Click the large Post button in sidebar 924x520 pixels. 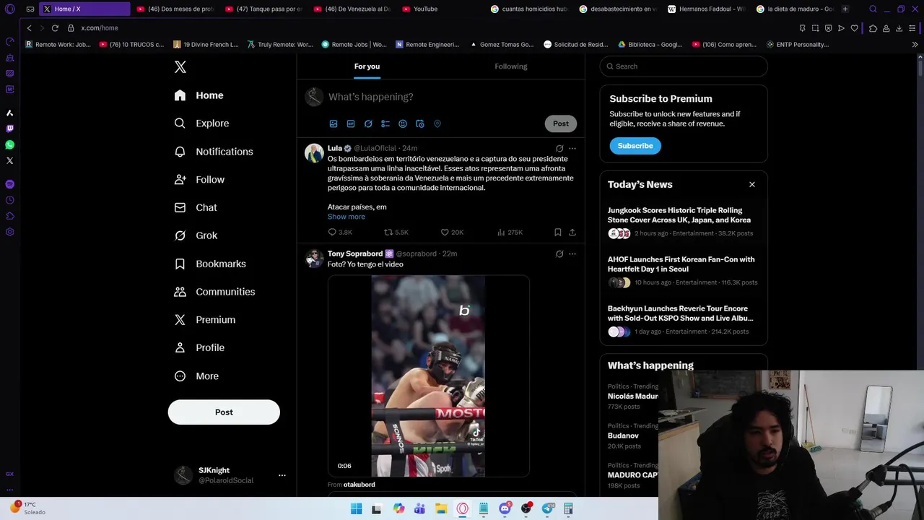[x=224, y=412]
